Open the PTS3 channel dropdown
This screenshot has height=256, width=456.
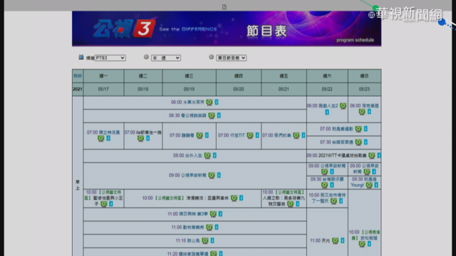click(110, 58)
